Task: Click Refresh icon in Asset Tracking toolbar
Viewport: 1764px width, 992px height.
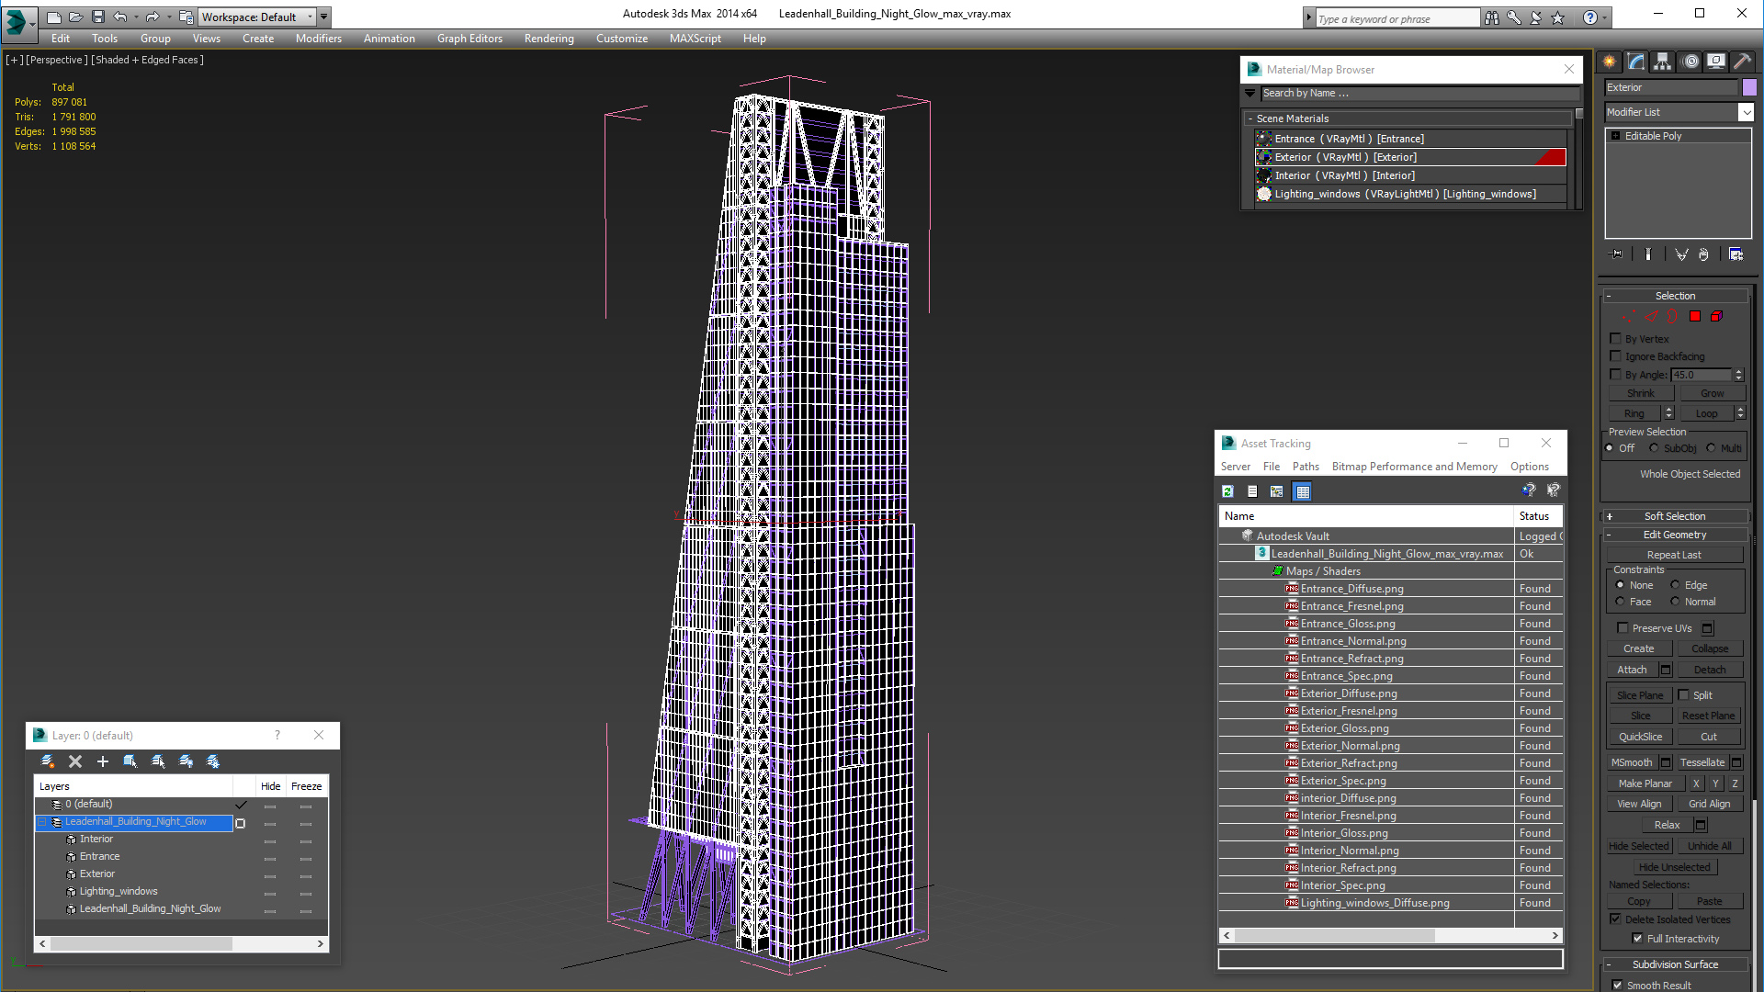Action: (x=1227, y=491)
